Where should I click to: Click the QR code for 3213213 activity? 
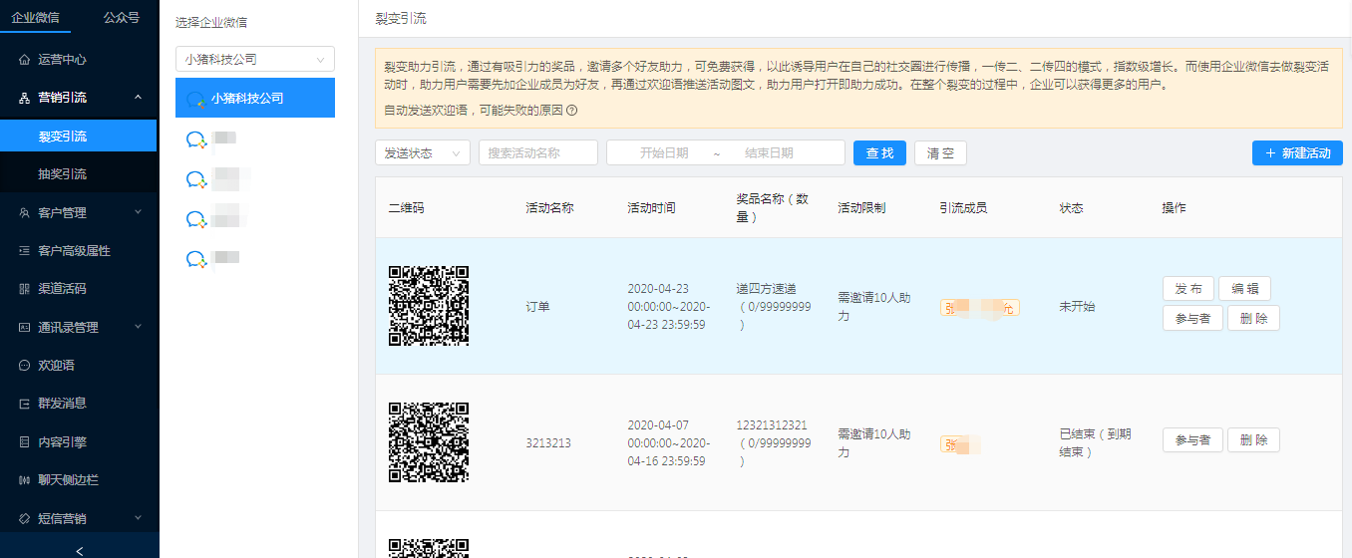tap(429, 442)
